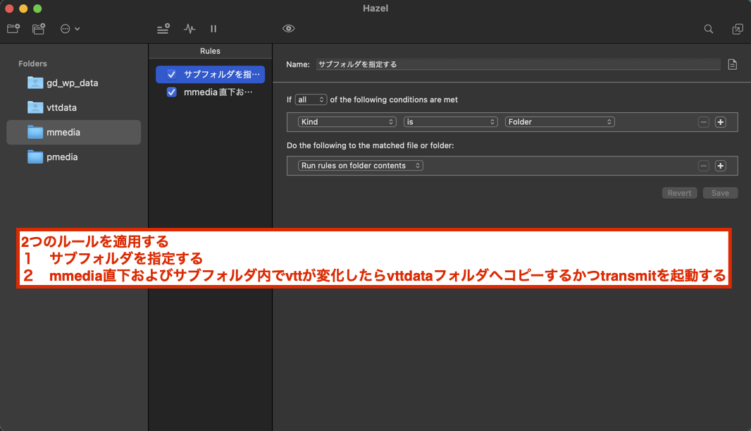Click the add rule icon
Screen dimensions: 751x431
coord(163,29)
